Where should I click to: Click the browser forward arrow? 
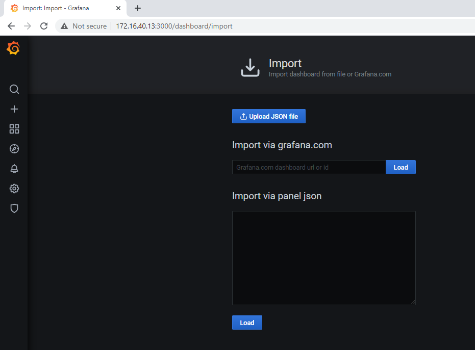[28, 26]
